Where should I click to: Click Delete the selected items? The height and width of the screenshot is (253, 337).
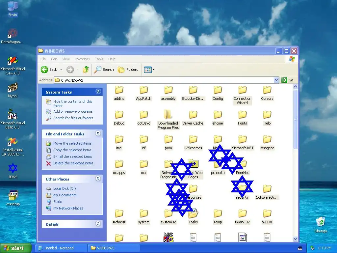(x=73, y=163)
